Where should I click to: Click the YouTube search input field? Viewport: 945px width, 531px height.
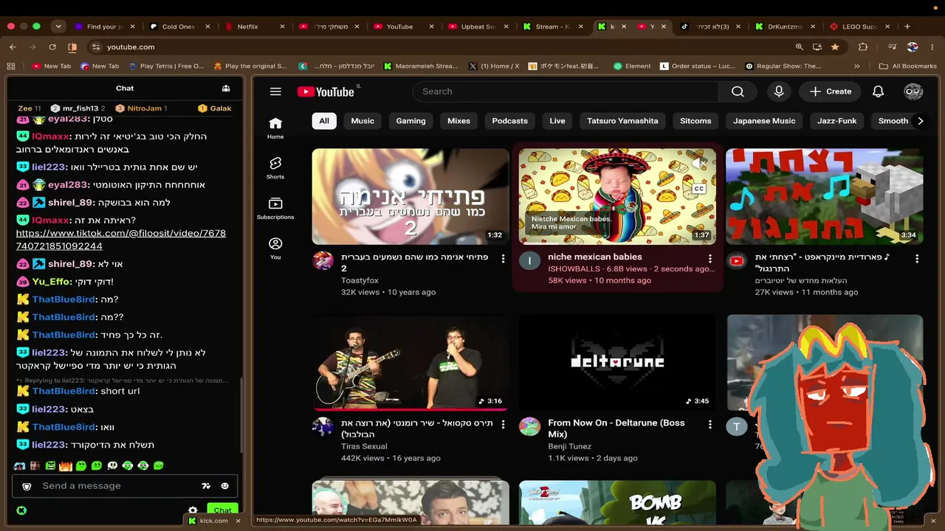click(566, 91)
